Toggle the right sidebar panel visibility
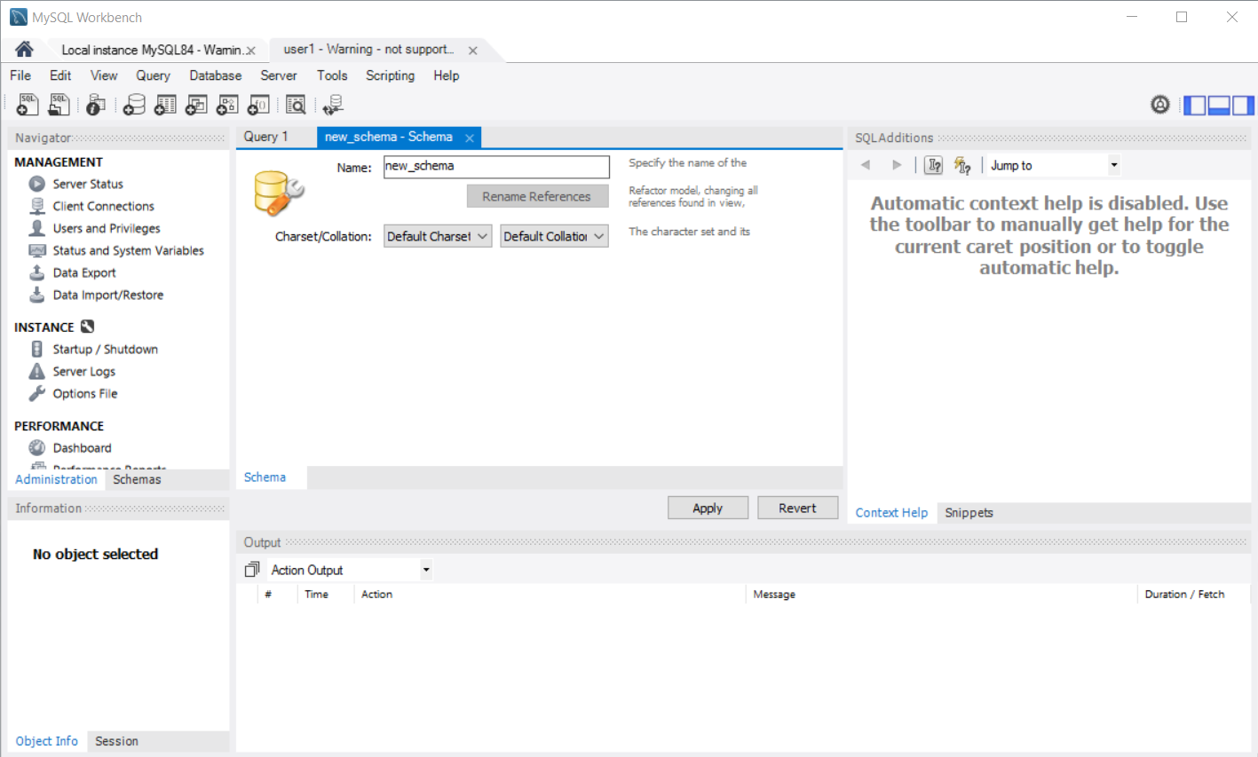1258x757 pixels. point(1243,106)
